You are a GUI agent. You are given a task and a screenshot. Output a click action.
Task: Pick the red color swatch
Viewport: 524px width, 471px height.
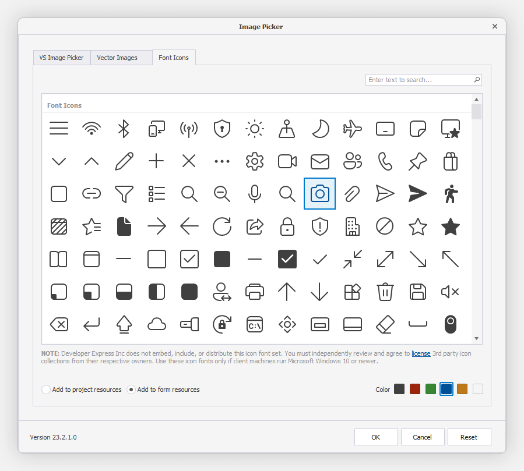414,389
